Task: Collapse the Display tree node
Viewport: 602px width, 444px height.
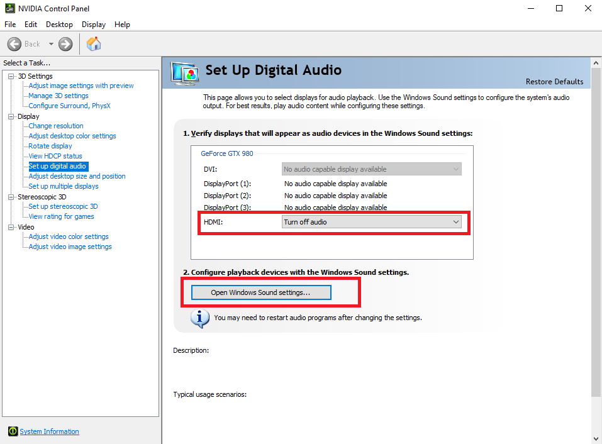Action: click(11, 117)
